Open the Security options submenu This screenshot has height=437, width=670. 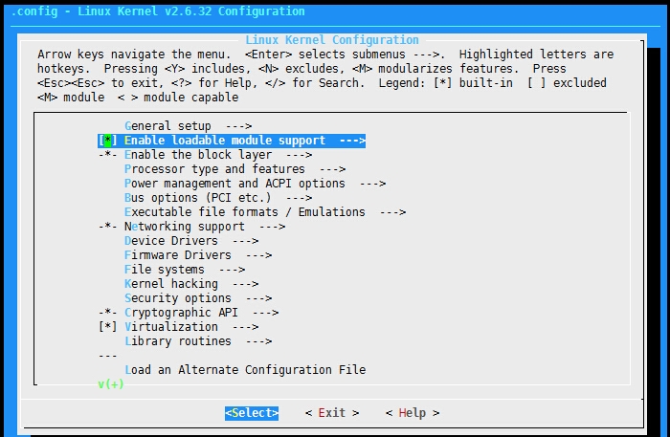[198, 298]
